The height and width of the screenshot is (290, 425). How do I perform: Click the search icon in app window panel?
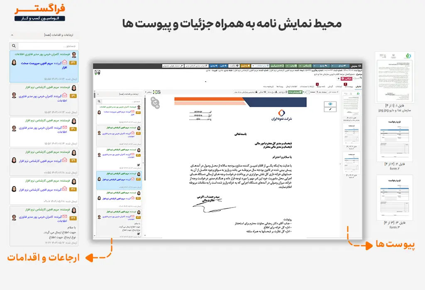click(99, 101)
